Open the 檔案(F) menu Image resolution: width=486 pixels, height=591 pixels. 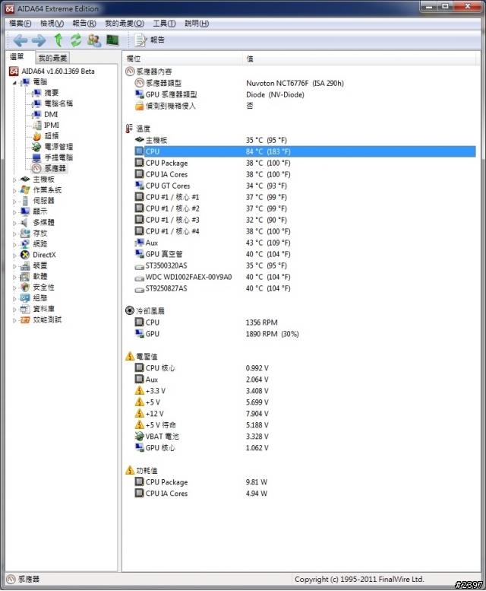(x=21, y=24)
